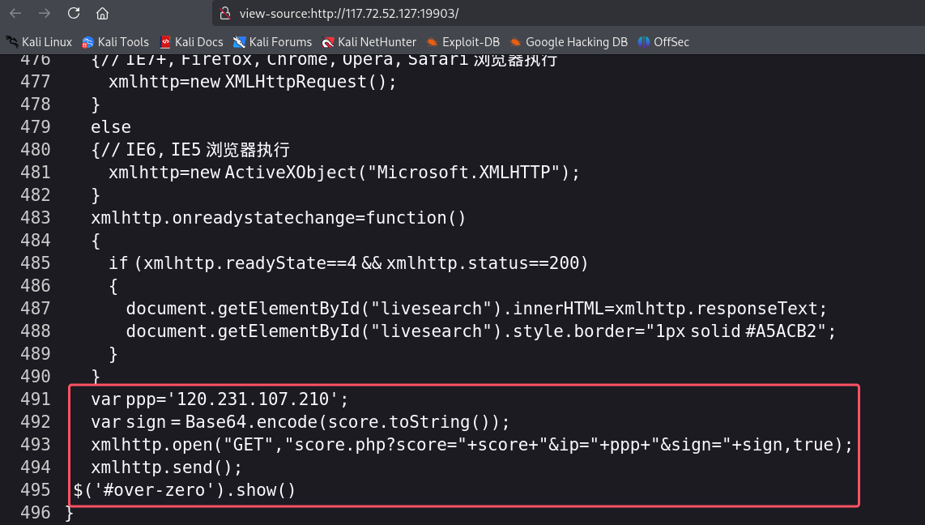Open the Kali Tools bookmark
925x525 pixels.
tap(115, 42)
